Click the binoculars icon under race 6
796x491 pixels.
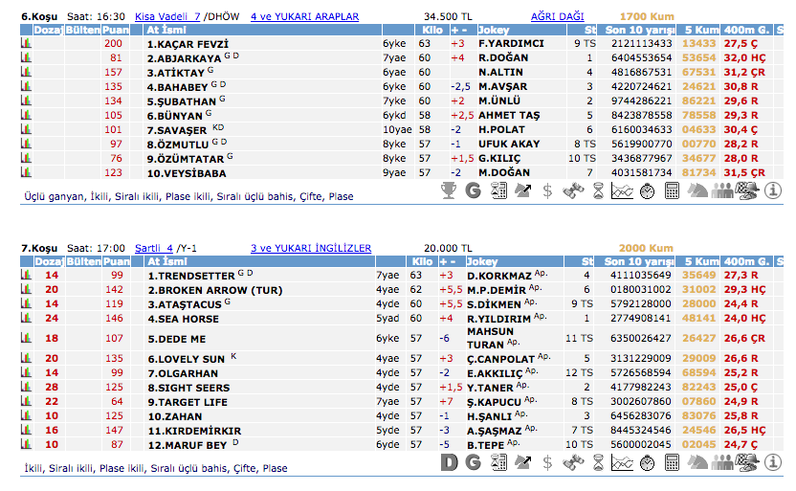(x=573, y=190)
